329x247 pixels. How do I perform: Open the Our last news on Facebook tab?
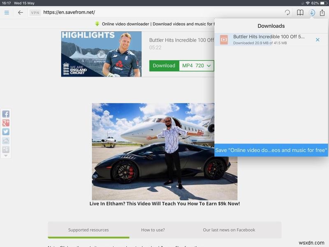pyautogui.click(x=229, y=230)
